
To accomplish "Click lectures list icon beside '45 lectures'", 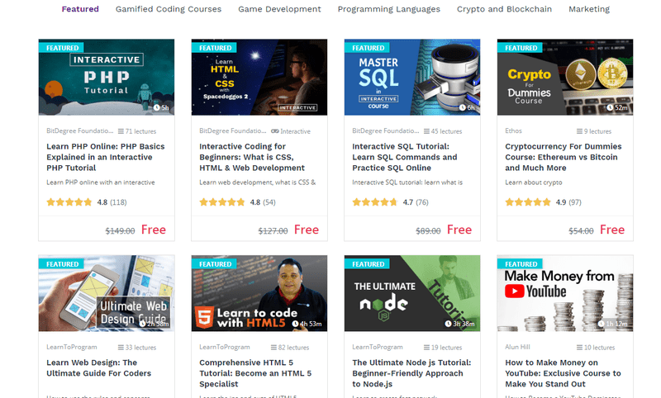I will 426,131.
